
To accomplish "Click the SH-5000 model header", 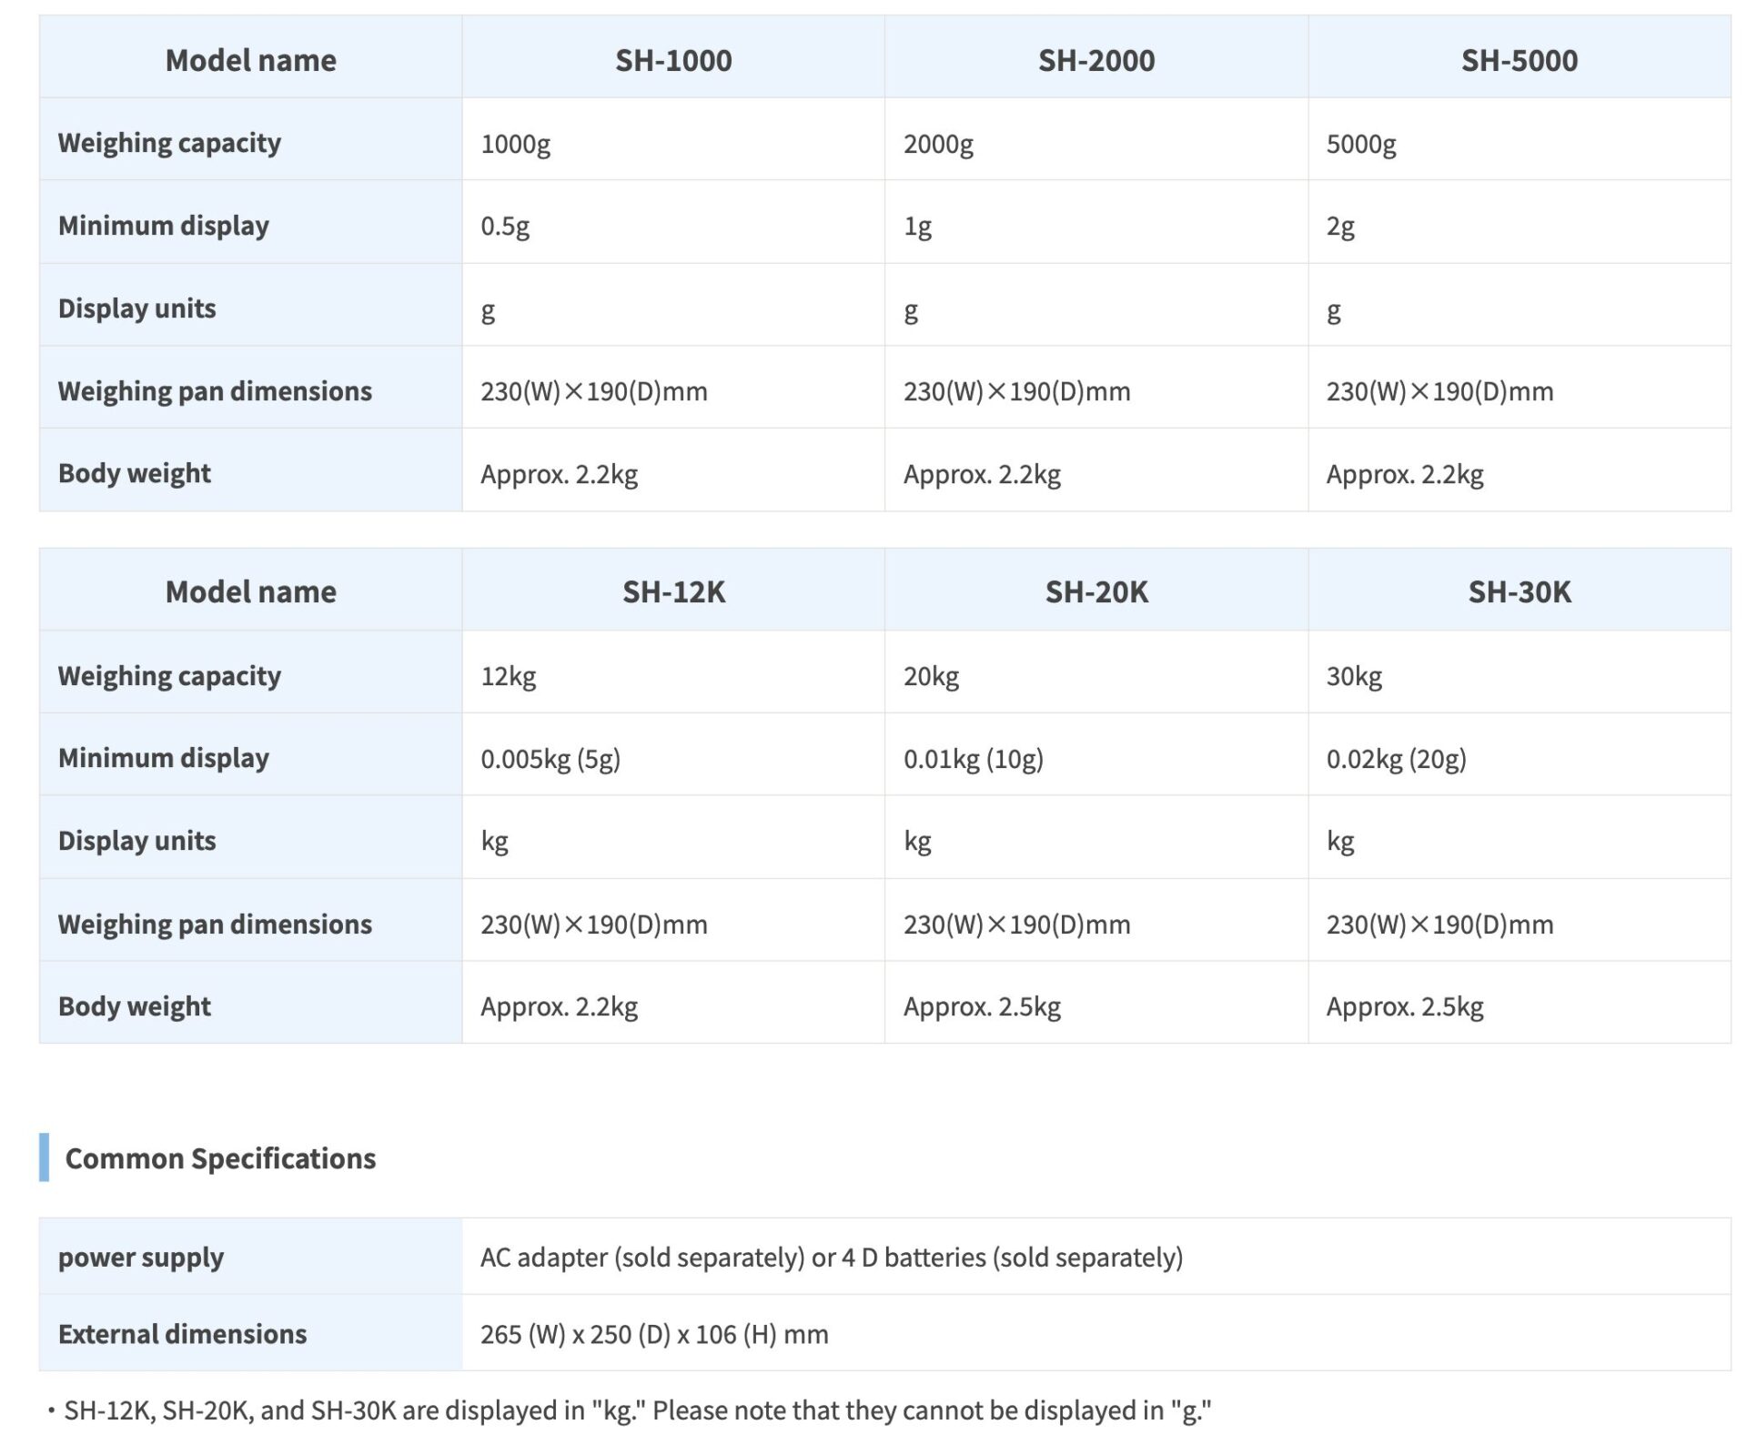I will point(1520,60).
